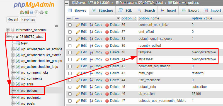Check the checkbox for comment_max_links row
The width and height of the screenshot is (223, 106).
pyautogui.click(x=70, y=25)
